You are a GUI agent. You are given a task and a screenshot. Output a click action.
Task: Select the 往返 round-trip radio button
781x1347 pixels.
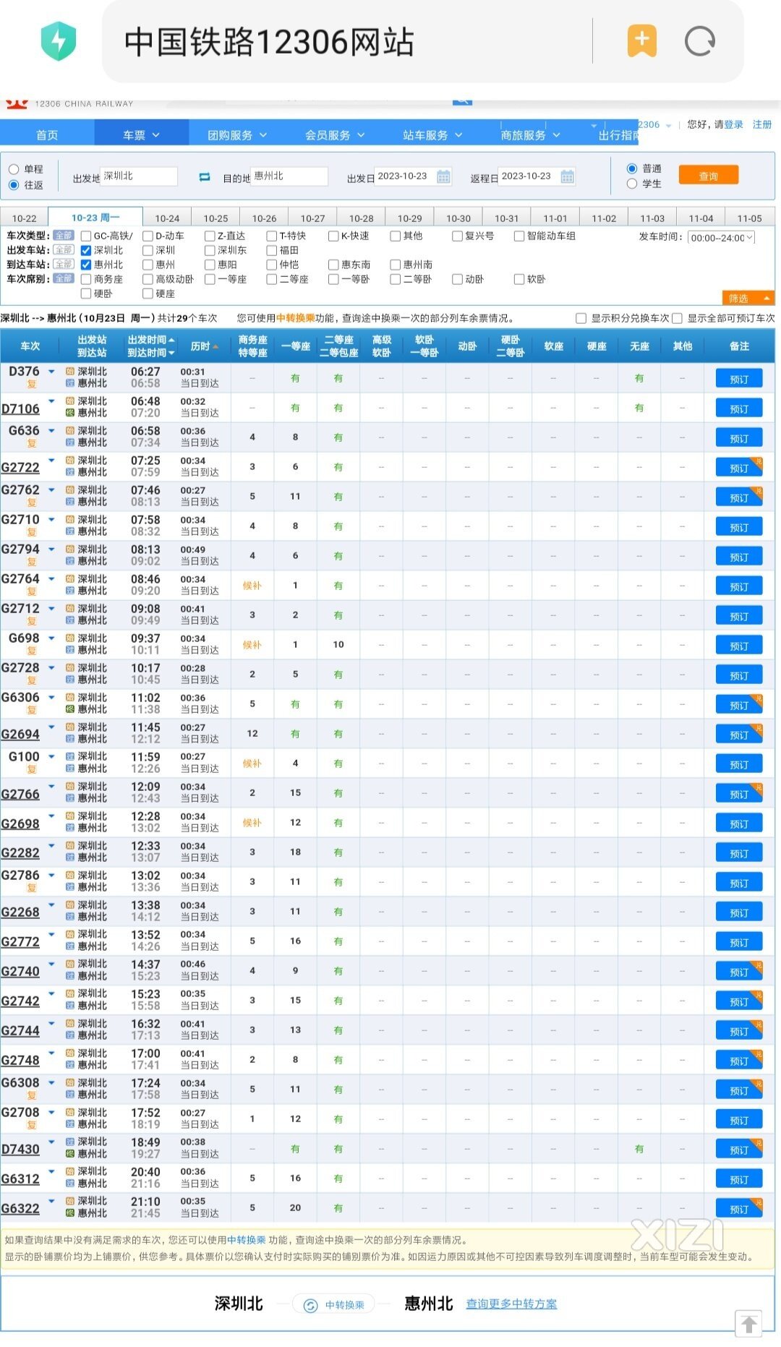point(14,185)
